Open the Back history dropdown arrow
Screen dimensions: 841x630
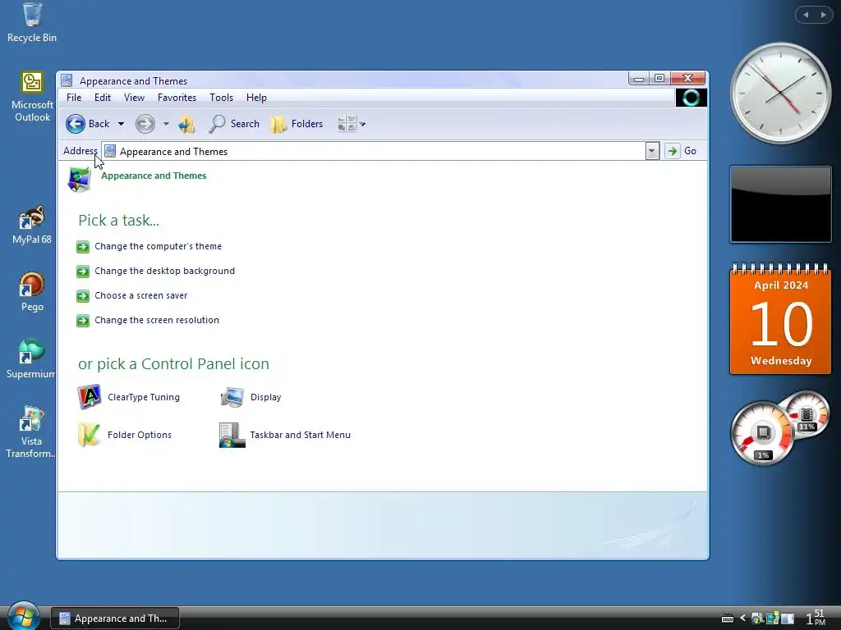[122, 124]
